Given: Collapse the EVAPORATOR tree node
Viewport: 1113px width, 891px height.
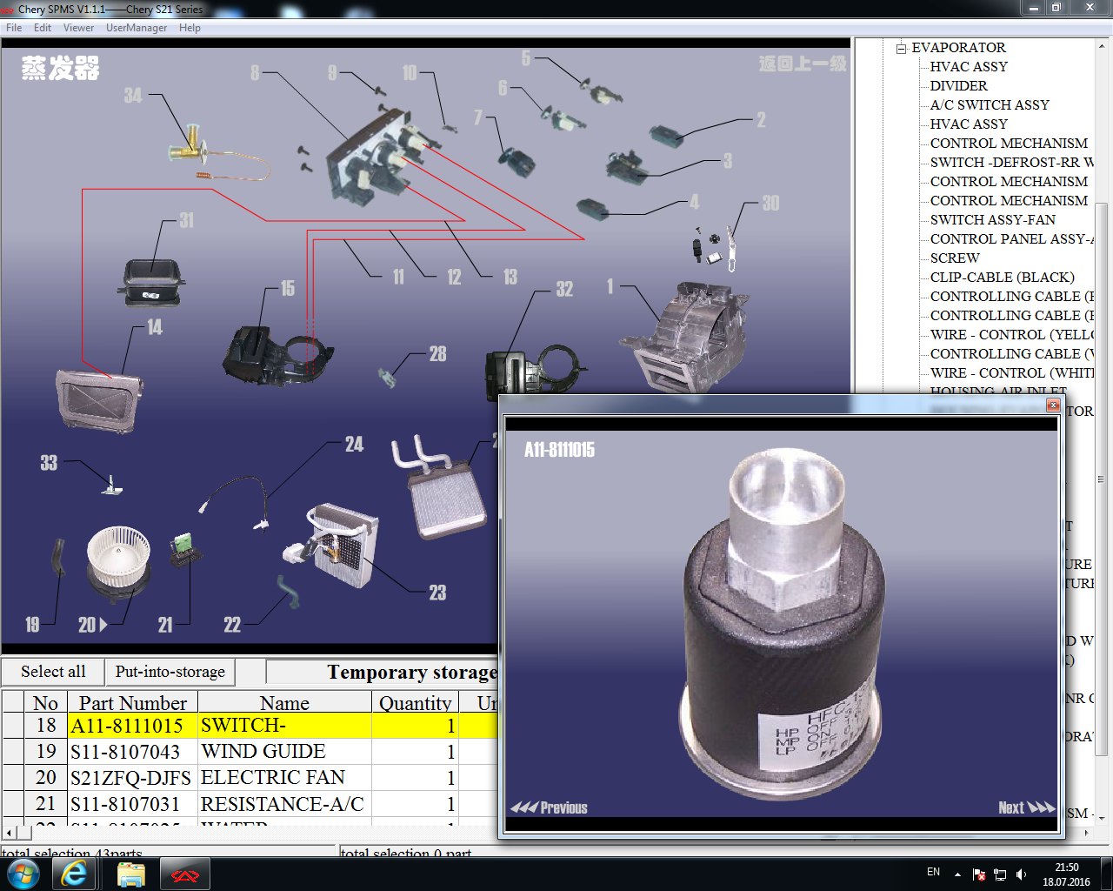Looking at the screenshot, I should (902, 49).
